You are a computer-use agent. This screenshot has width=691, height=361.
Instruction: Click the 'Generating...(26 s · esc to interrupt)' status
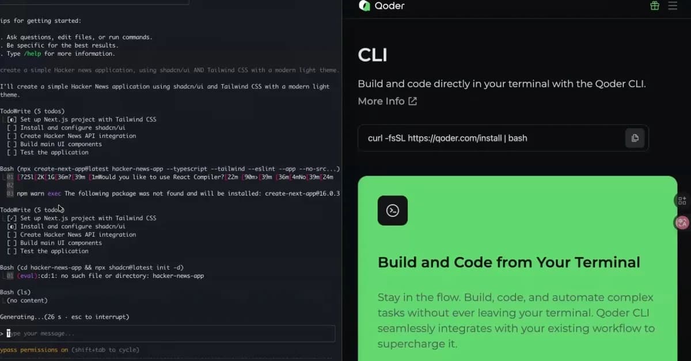pos(64,317)
